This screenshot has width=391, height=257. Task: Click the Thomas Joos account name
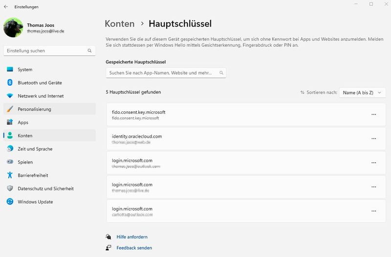coord(41,25)
